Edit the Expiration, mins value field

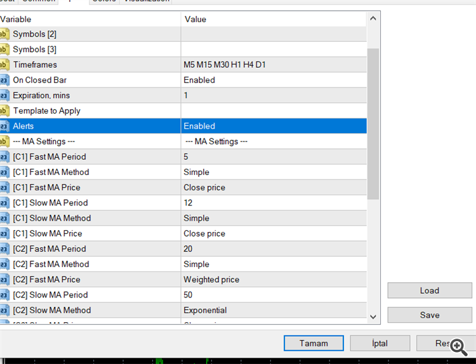pos(273,95)
